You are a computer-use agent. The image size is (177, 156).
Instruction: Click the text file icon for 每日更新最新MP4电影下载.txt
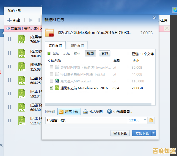(57, 74)
